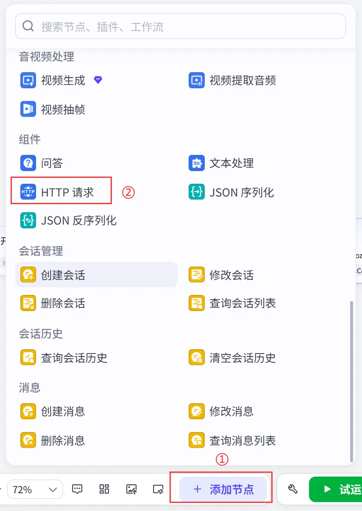Click the green 试运行 button
This screenshot has height=511, width=362.
335,489
